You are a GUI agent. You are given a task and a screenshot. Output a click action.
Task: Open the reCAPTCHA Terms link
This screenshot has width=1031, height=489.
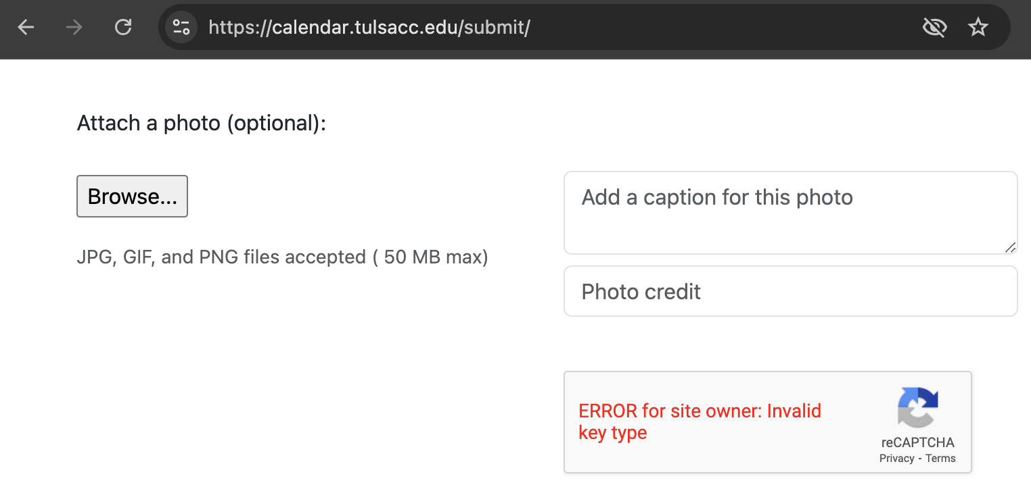click(x=940, y=459)
